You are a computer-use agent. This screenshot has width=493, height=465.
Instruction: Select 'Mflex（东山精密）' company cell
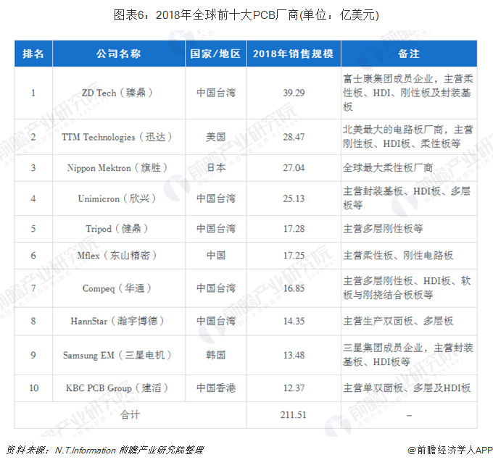click(x=118, y=256)
